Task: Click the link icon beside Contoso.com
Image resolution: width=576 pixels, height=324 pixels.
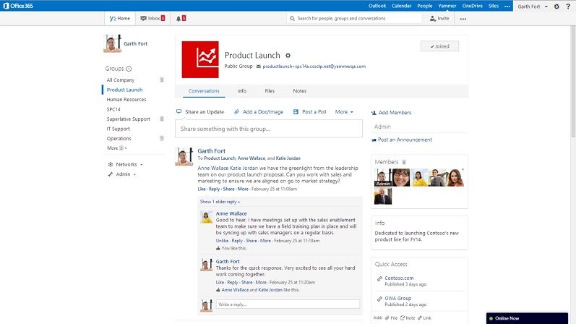Action: pos(379,278)
